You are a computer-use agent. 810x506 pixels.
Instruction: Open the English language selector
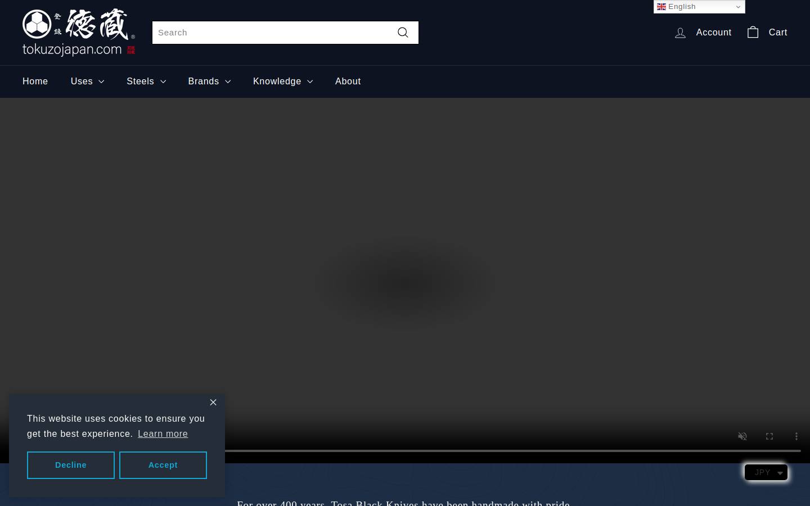tap(699, 7)
